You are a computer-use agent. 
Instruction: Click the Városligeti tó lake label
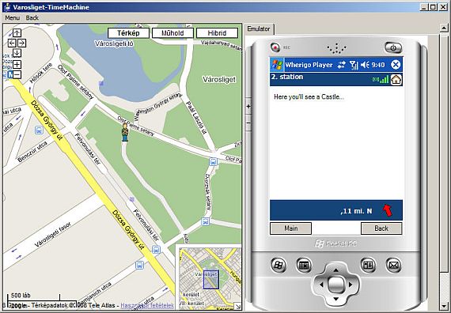[114, 43]
